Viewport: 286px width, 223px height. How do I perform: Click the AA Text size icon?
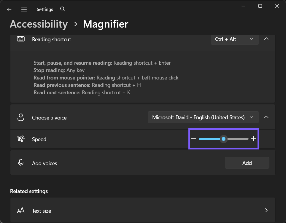(21, 210)
